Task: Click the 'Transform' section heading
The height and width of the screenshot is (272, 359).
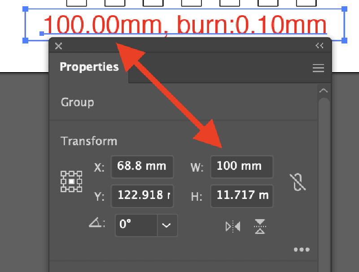Action: [89, 141]
